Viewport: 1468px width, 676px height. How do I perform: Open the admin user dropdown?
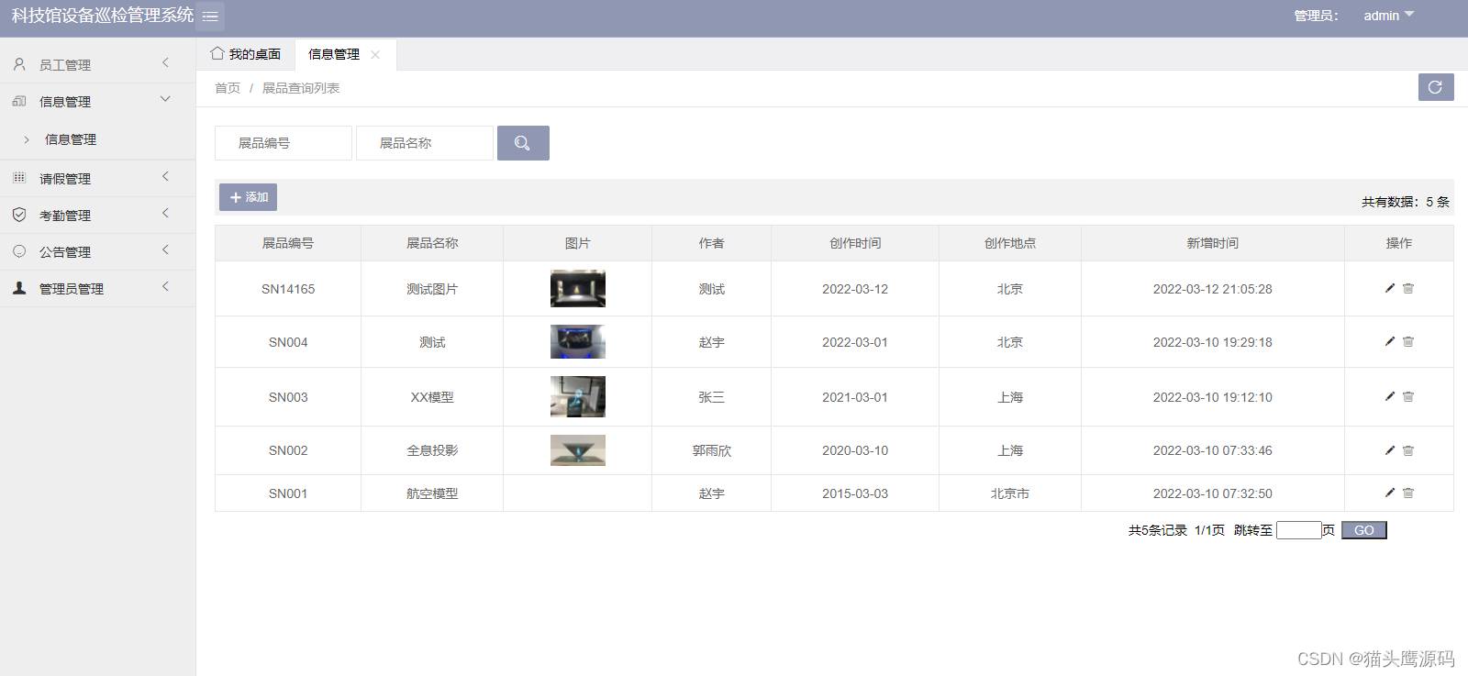click(1388, 16)
